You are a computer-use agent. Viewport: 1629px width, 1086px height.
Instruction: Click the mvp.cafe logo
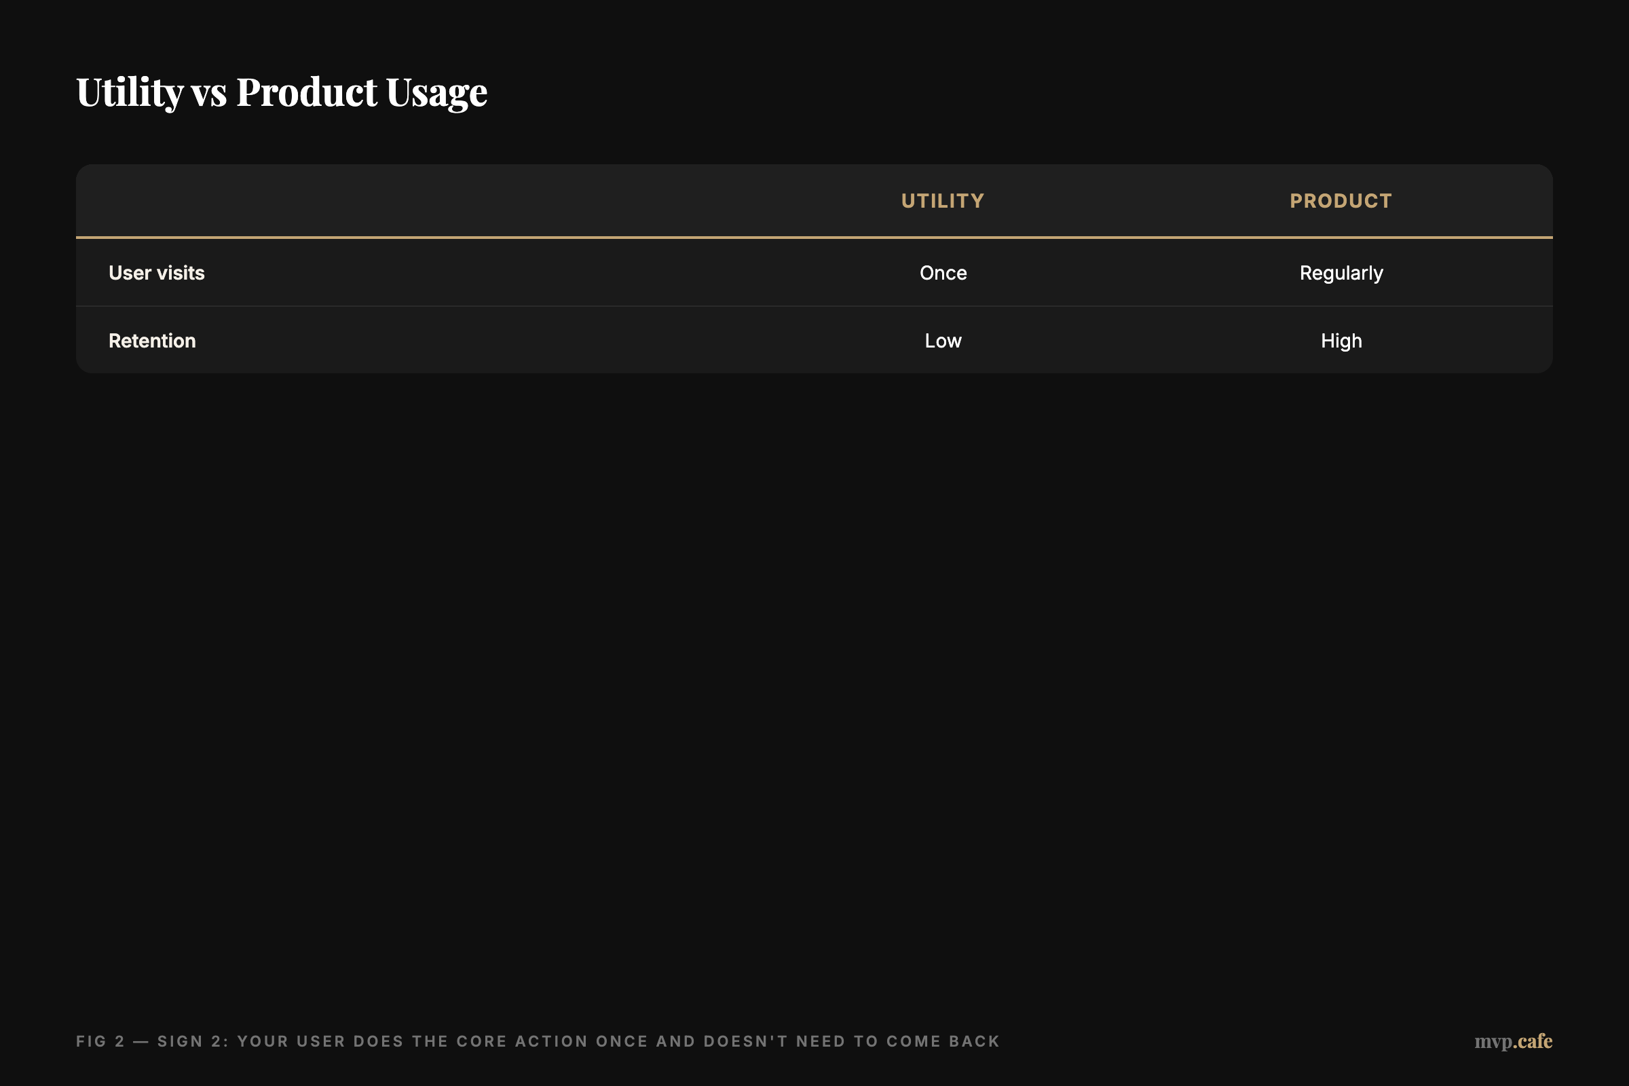[x=1513, y=1041]
